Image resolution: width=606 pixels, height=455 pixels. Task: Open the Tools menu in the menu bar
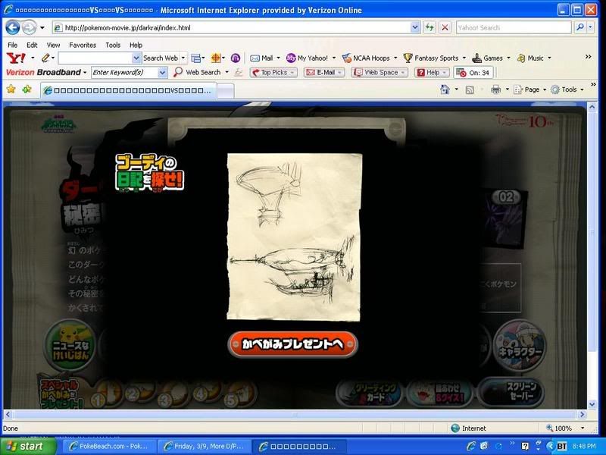tap(113, 45)
